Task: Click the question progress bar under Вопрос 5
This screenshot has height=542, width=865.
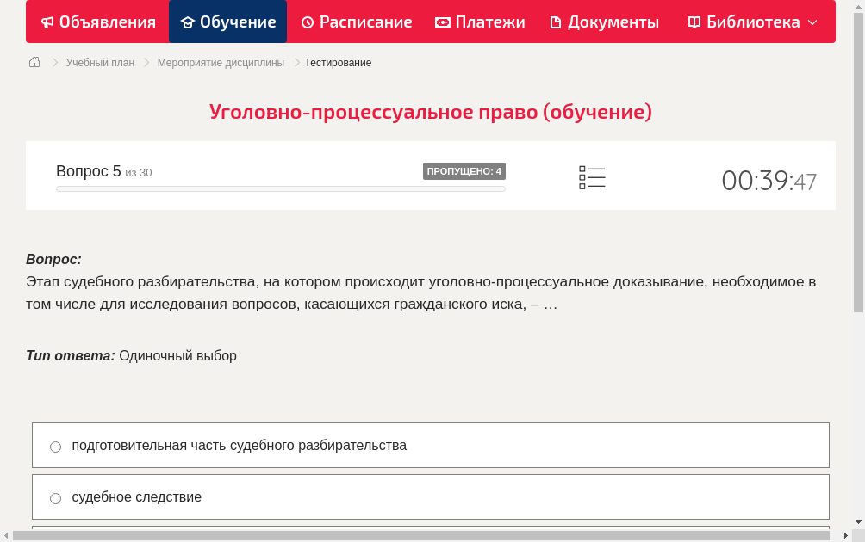Action: (x=280, y=188)
